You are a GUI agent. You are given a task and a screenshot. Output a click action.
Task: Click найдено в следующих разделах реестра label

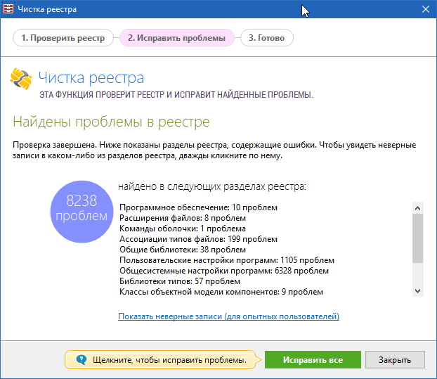(212, 186)
